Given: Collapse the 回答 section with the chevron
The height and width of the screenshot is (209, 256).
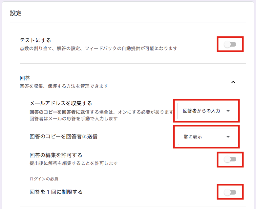Looking at the screenshot, I should pyautogui.click(x=233, y=82).
